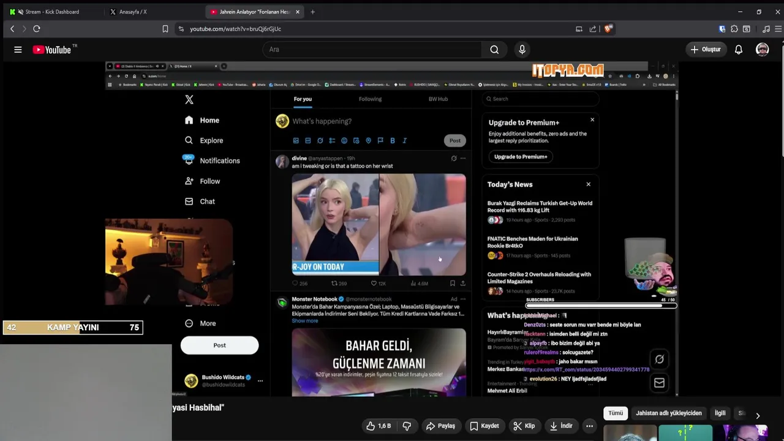784x441 pixels.
Task: Open the Oluştur create dropdown
Action: 706,50
